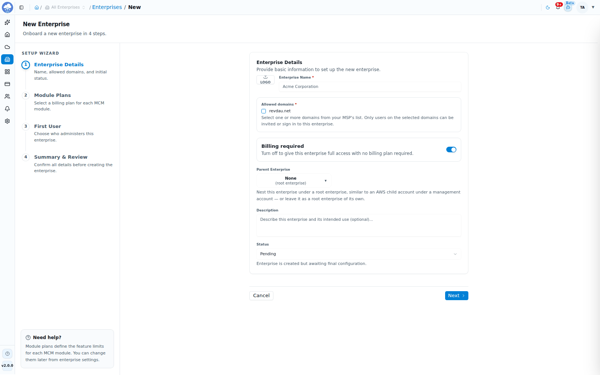
Task: Open the notifications bell sidebar icon
Action: click(7, 109)
